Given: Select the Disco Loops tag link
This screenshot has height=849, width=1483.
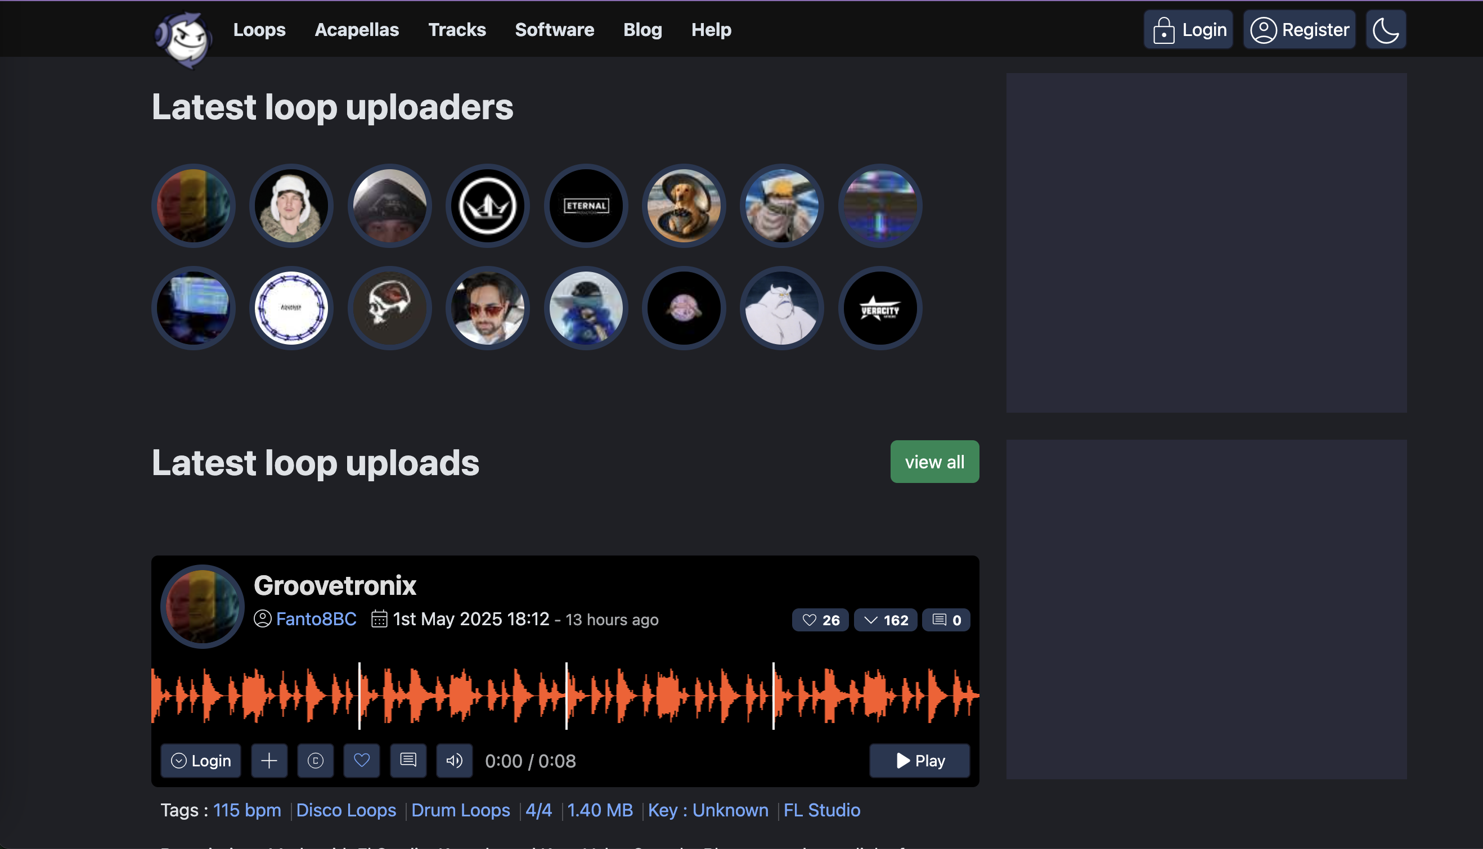Looking at the screenshot, I should [346, 810].
